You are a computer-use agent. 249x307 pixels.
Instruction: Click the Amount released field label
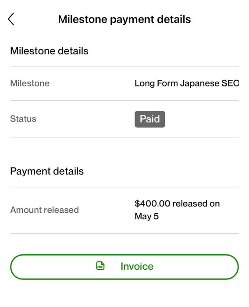[44, 210]
